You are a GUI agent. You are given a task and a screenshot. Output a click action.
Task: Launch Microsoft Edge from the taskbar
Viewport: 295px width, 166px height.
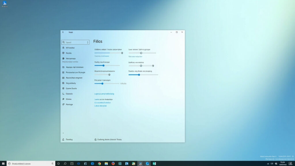click(92, 163)
